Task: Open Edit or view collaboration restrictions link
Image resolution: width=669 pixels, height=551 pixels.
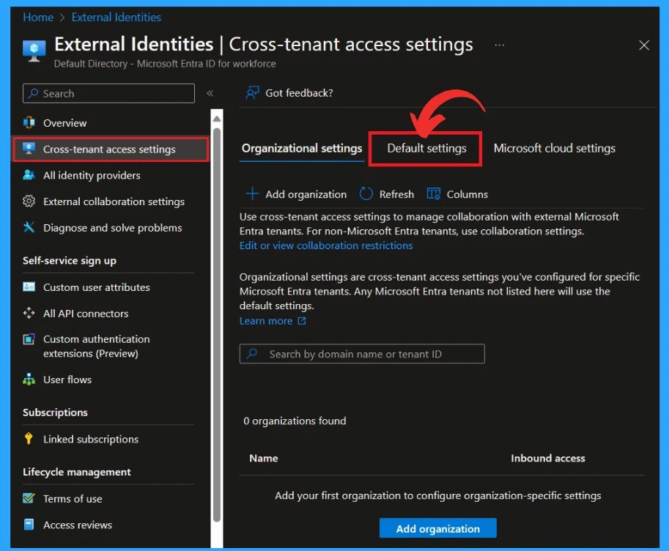Action: (x=326, y=245)
